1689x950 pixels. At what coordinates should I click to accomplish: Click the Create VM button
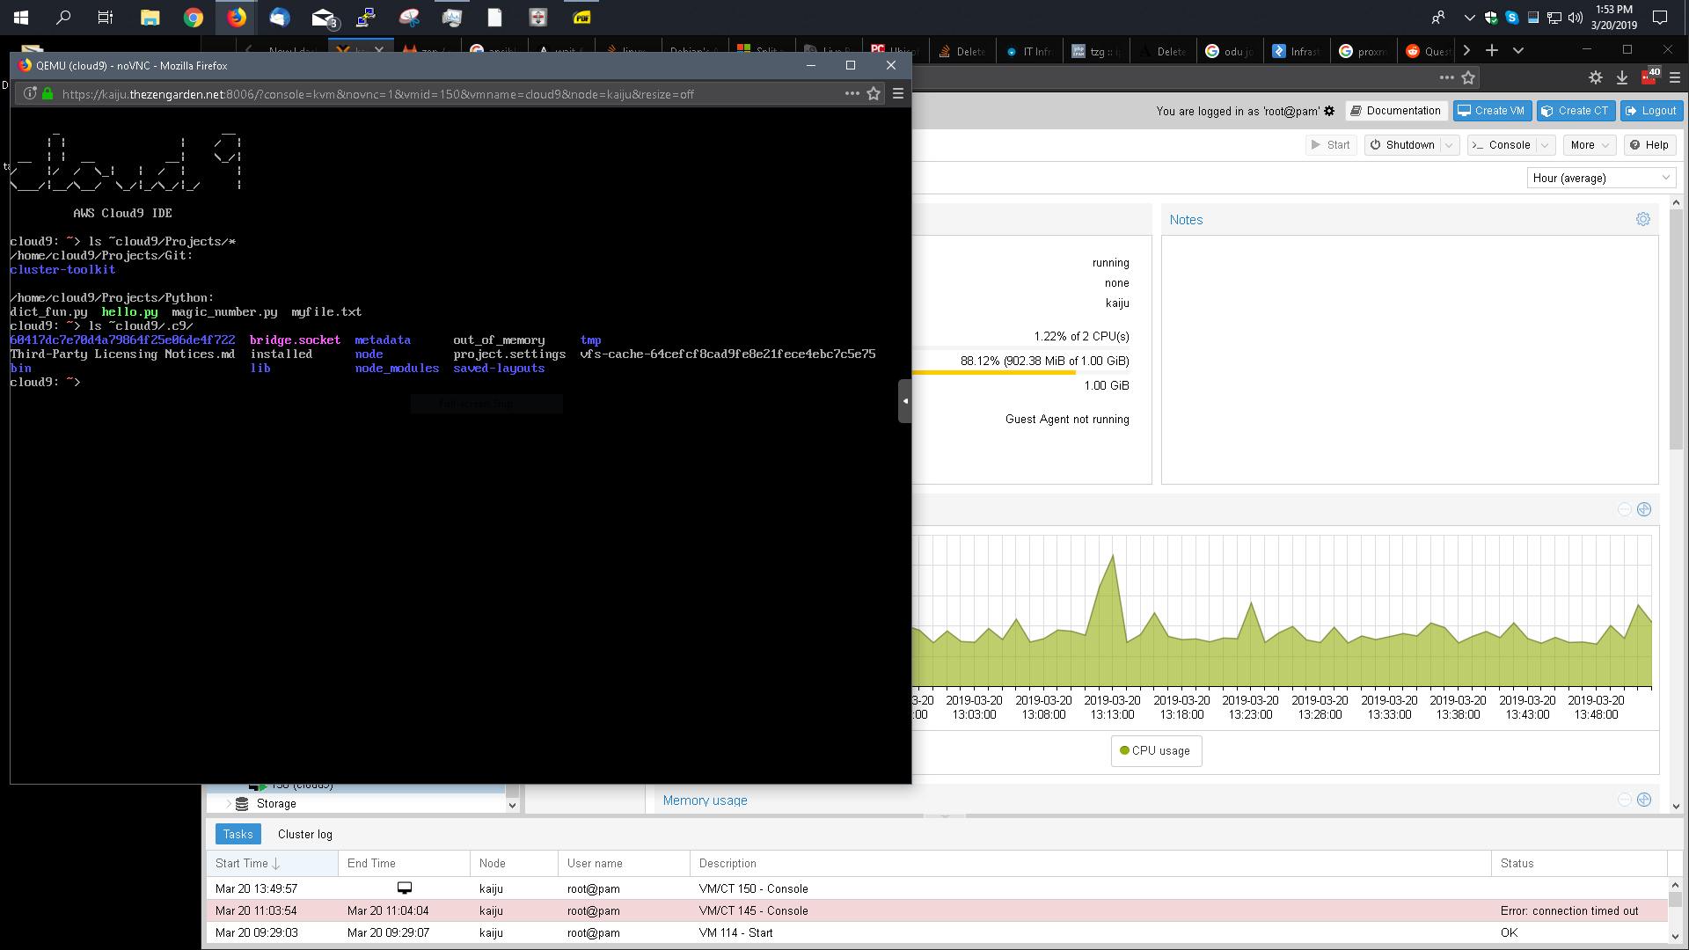tap(1491, 111)
